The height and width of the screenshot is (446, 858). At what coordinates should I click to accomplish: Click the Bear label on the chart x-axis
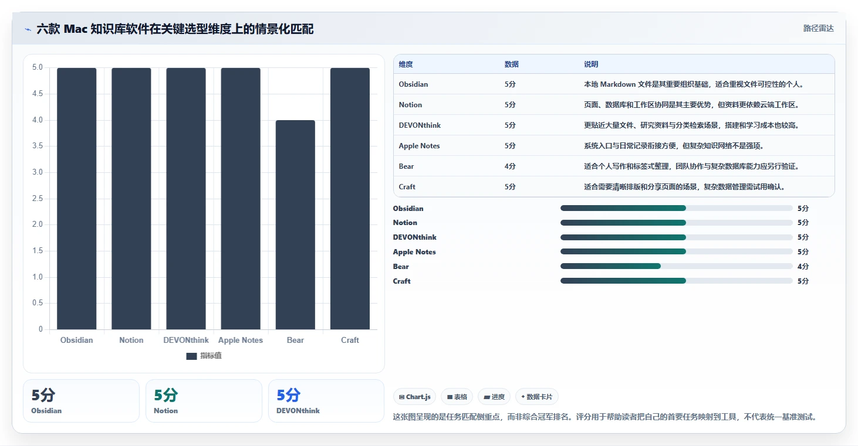[x=295, y=340]
